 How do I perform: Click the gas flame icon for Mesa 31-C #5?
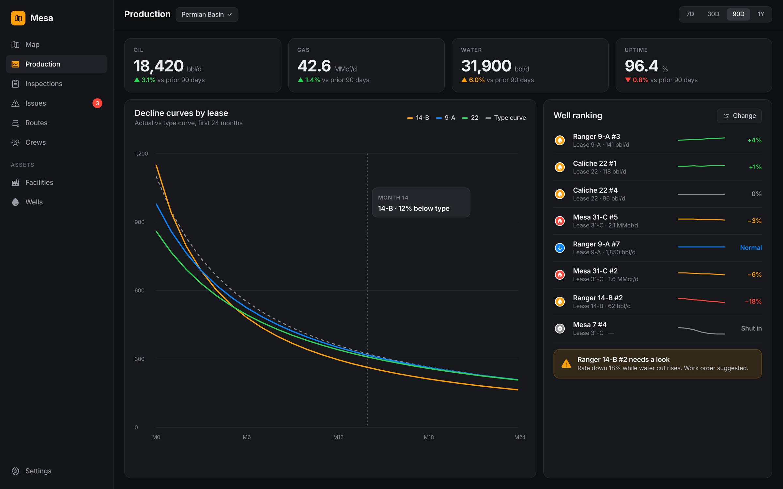click(x=560, y=221)
